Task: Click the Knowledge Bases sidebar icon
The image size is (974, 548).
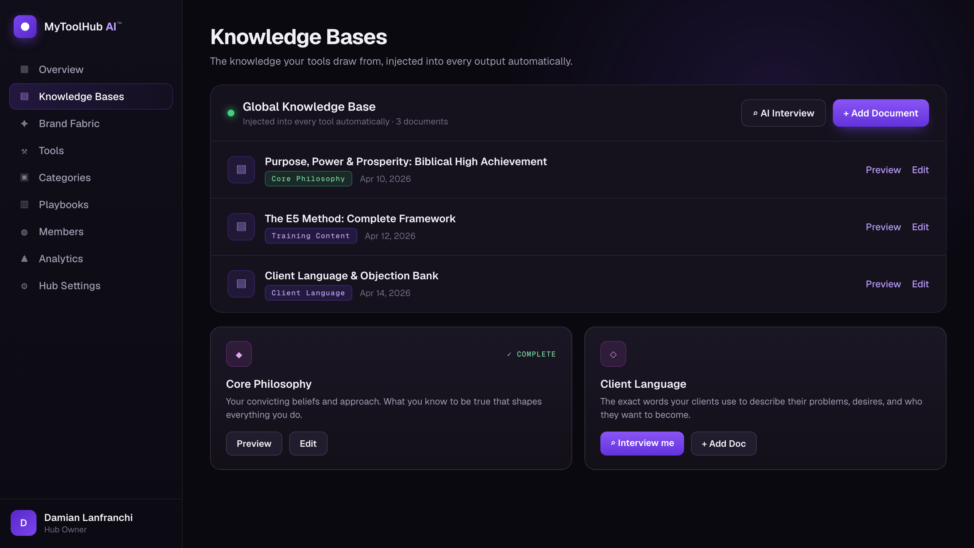Action: pos(24,96)
